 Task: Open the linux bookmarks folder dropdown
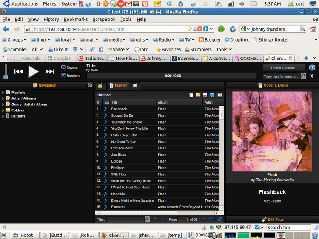pos(41,40)
